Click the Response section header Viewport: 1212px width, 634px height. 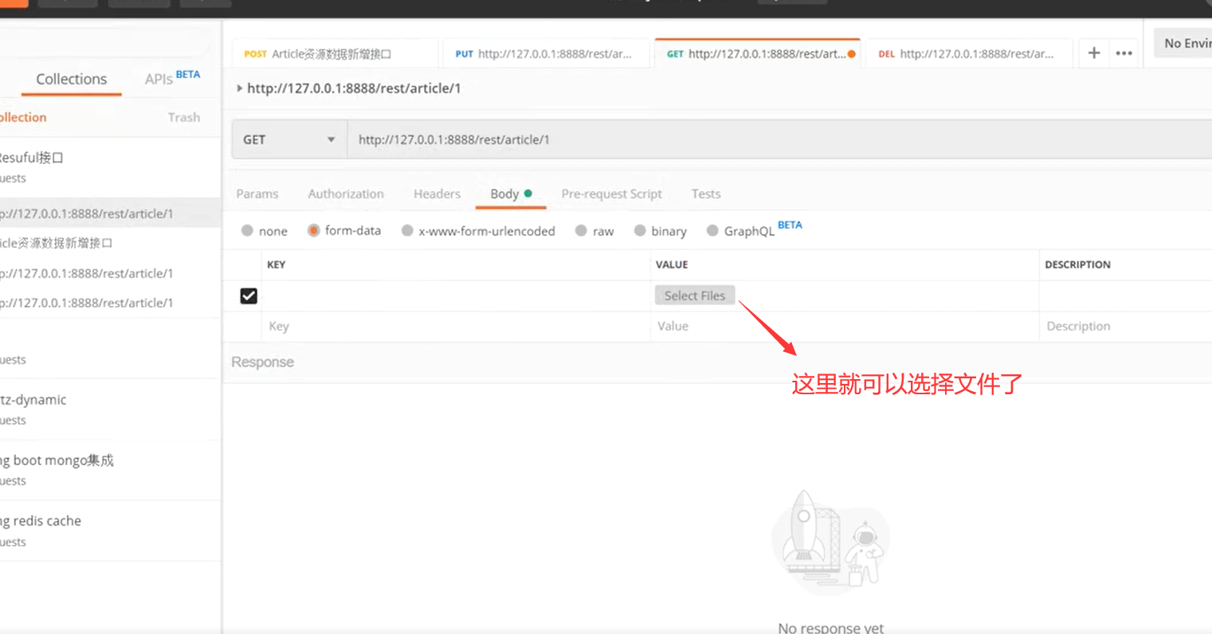262,362
